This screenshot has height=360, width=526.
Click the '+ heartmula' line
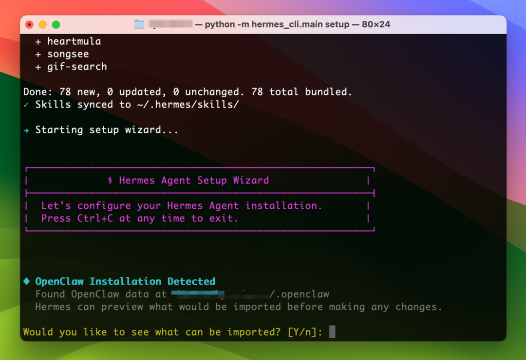click(68, 41)
